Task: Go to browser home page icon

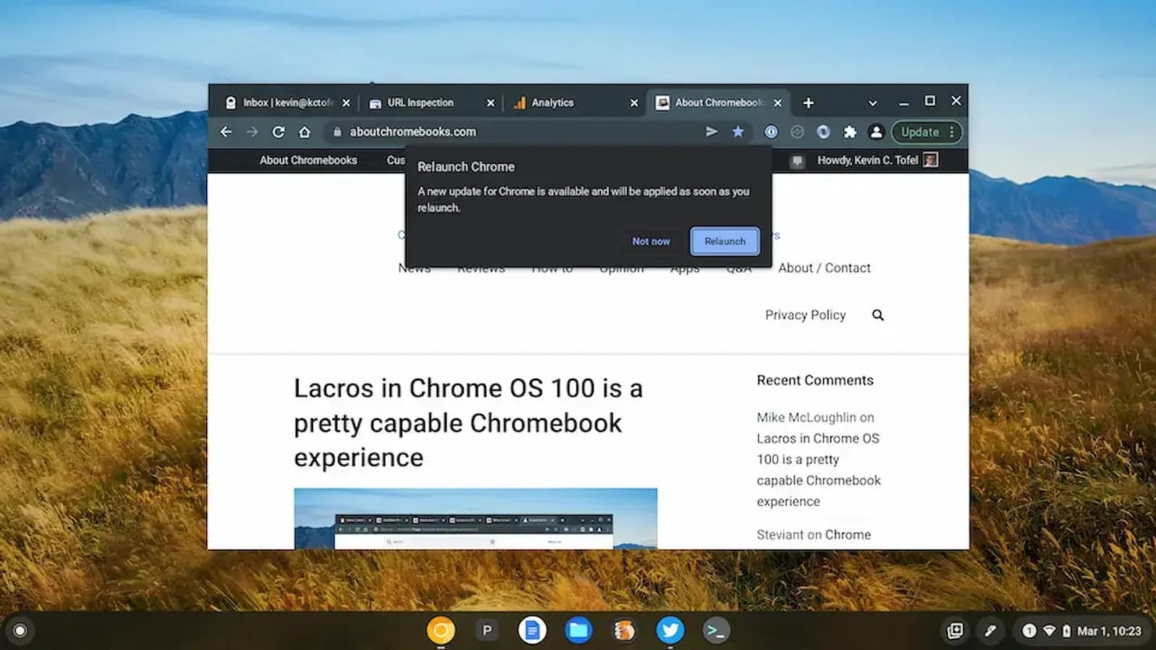Action: point(304,132)
